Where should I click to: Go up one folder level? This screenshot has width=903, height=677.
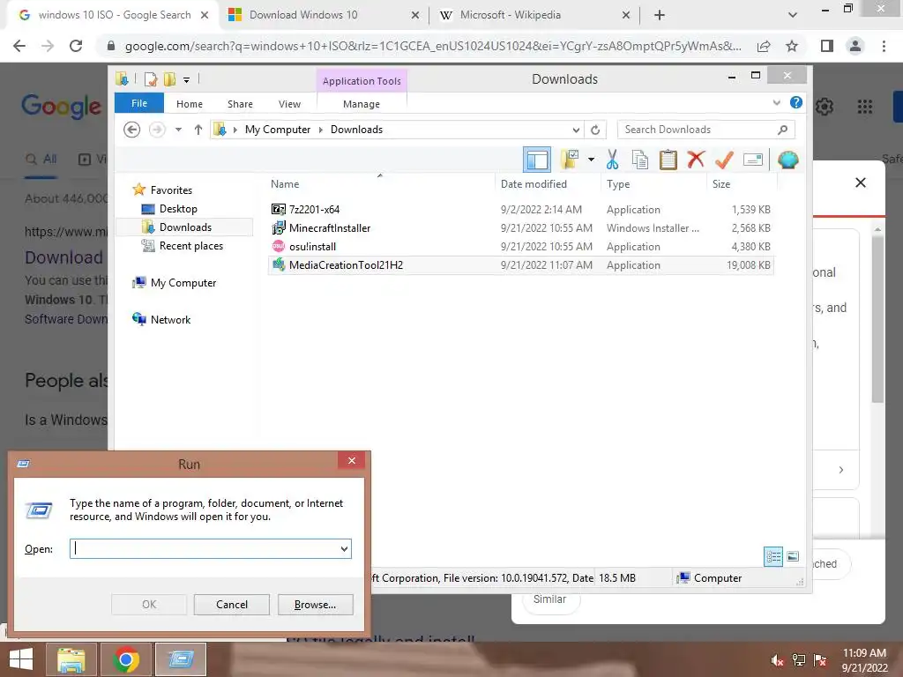click(x=198, y=130)
